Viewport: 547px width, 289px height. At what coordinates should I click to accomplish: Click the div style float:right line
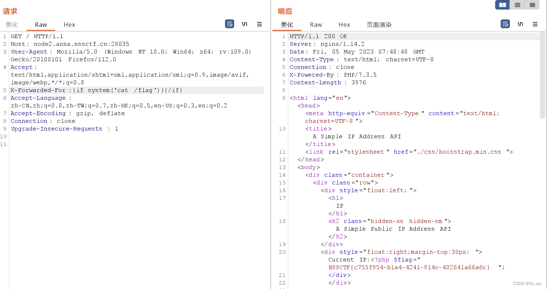401,252
